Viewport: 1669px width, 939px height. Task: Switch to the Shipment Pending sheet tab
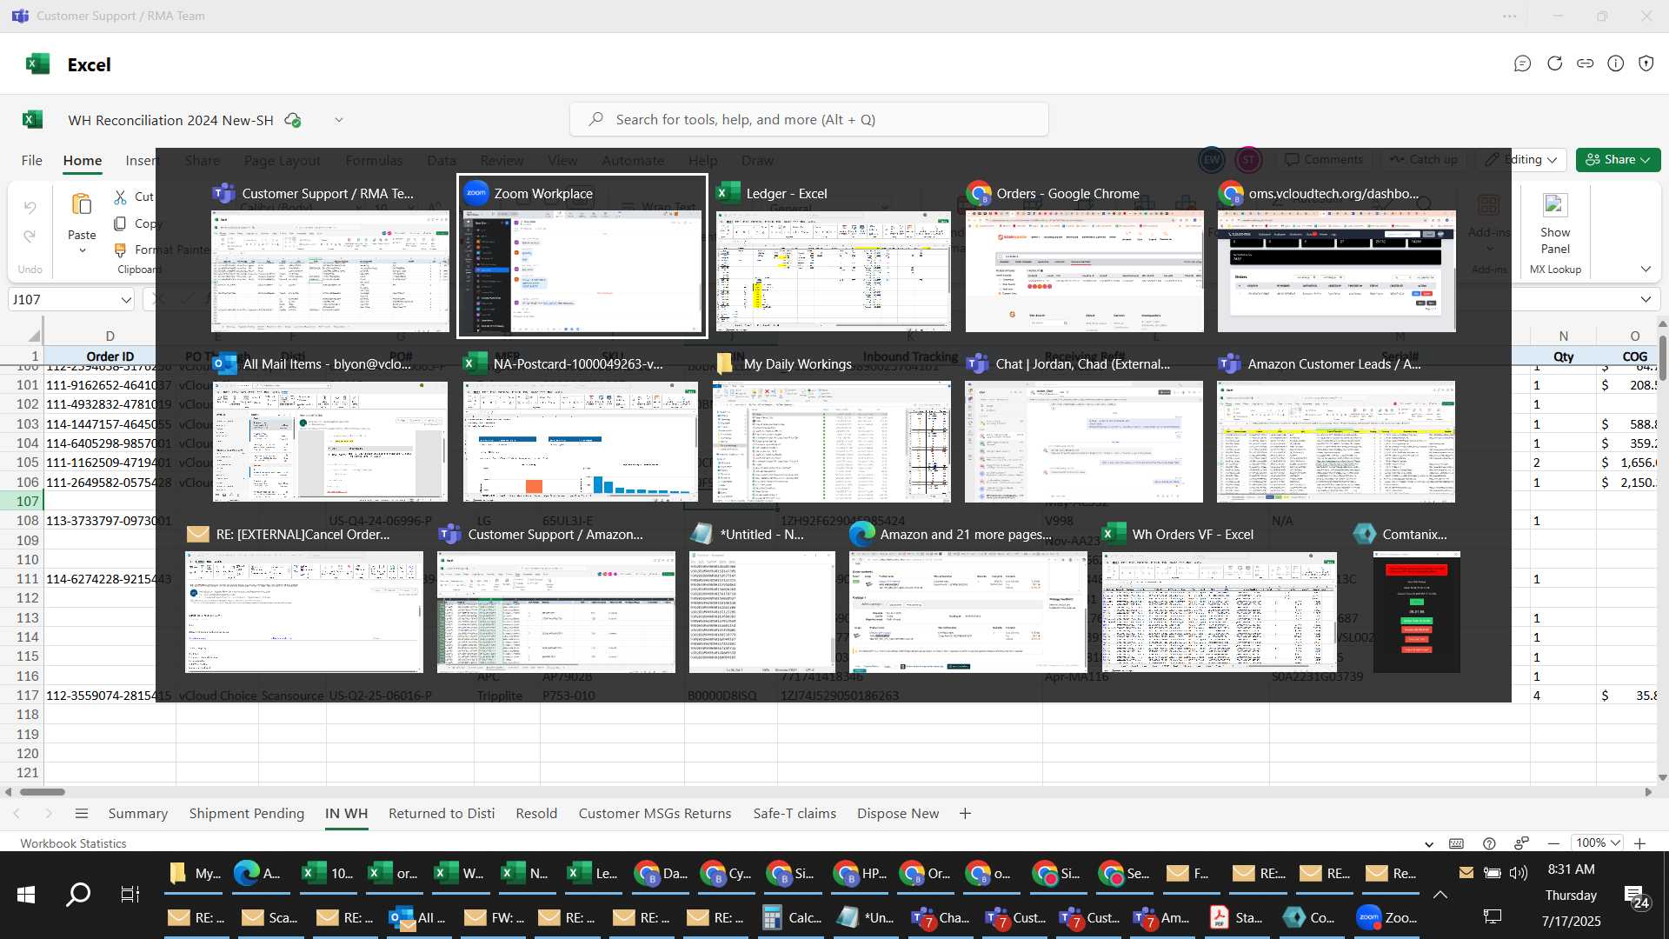click(x=247, y=814)
